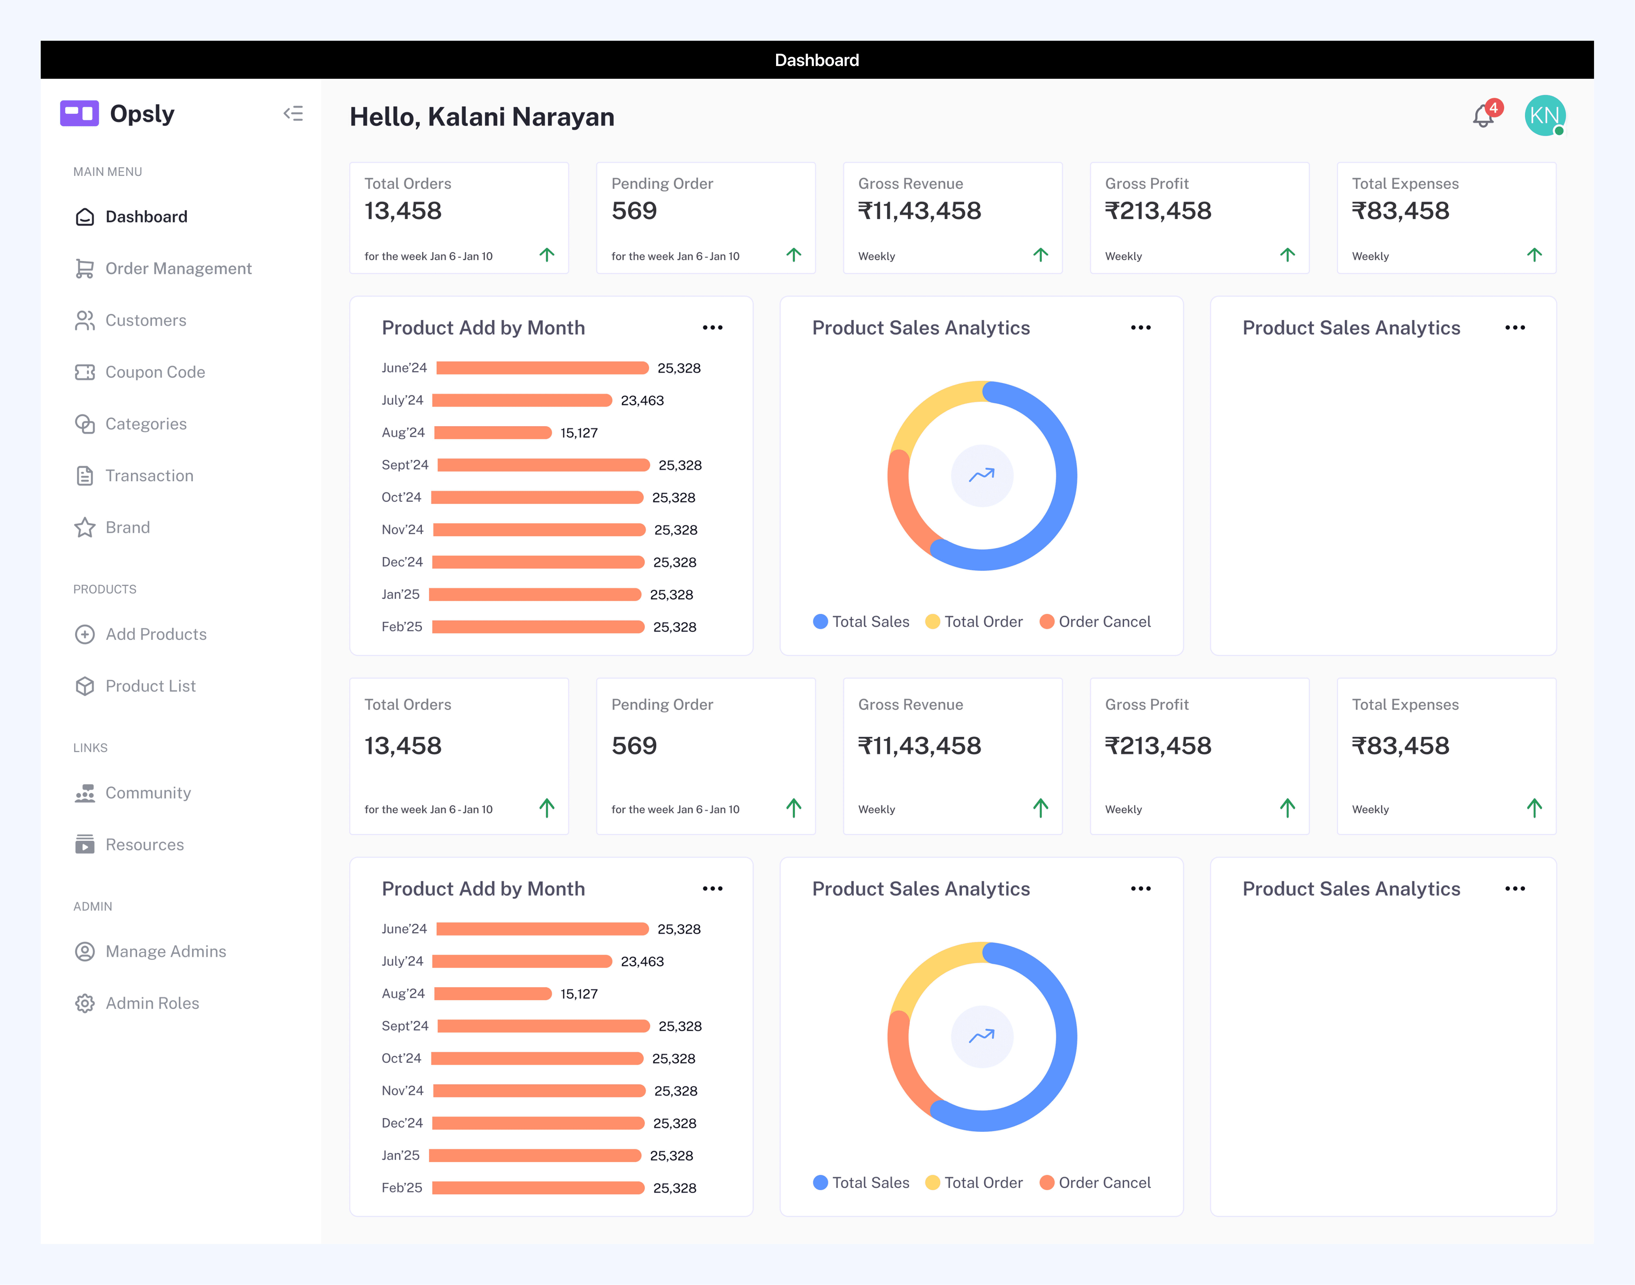This screenshot has width=1635, height=1285.
Task: Toggle the Total Sales legend in top chart
Action: tap(861, 621)
